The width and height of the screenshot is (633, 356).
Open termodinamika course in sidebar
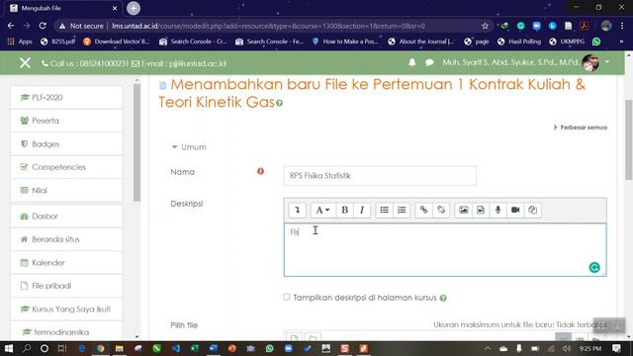click(66, 332)
